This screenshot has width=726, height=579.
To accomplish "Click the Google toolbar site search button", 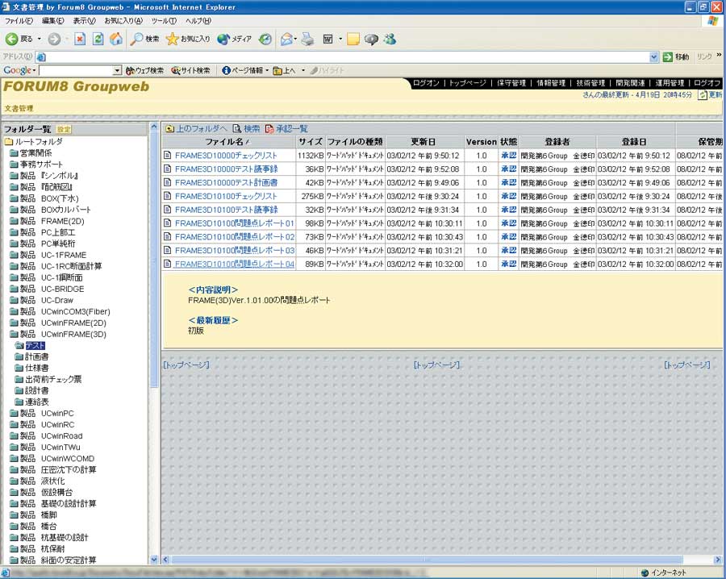I will pyautogui.click(x=190, y=70).
